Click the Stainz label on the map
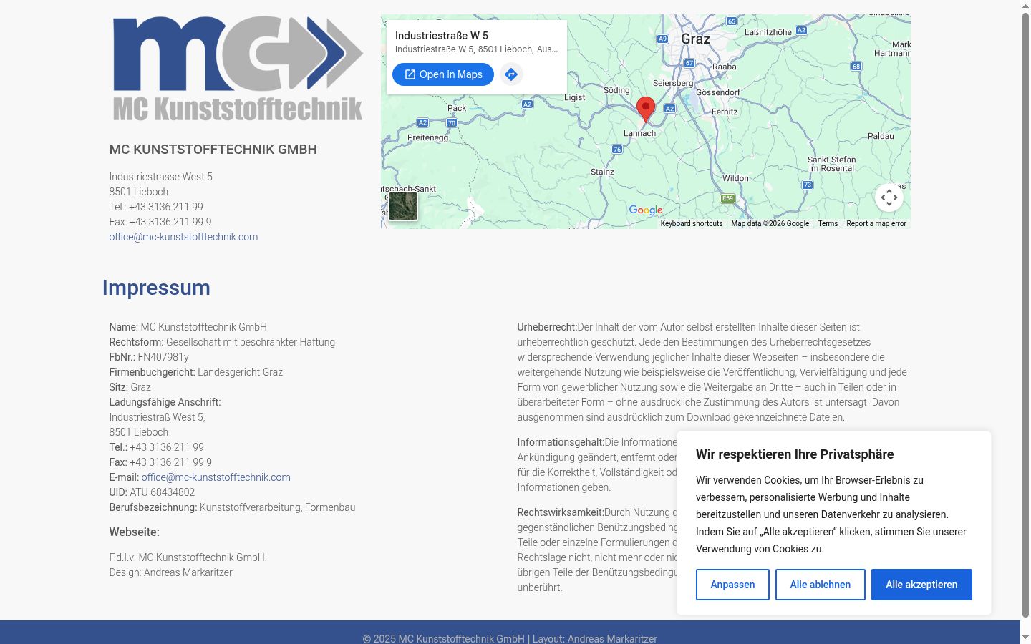 click(x=602, y=172)
